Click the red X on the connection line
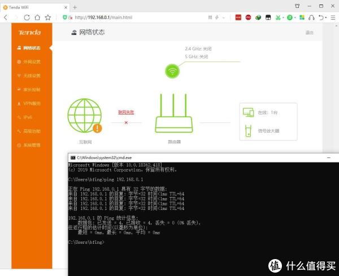 tap(126, 122)
